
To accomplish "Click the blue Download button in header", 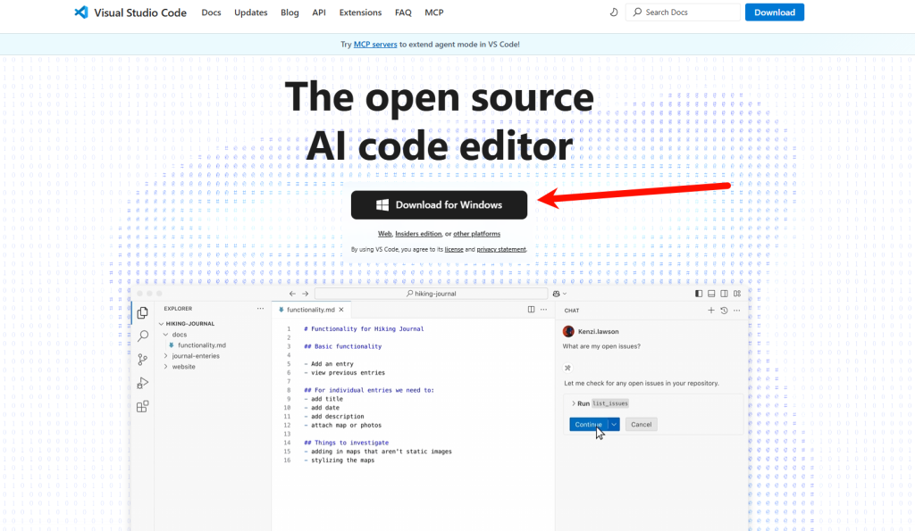I will [775, 12].
